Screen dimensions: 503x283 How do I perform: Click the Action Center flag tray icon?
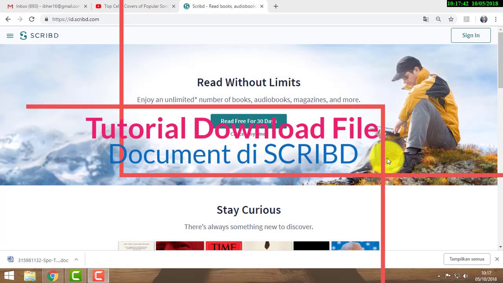click(x=448, y=276)
